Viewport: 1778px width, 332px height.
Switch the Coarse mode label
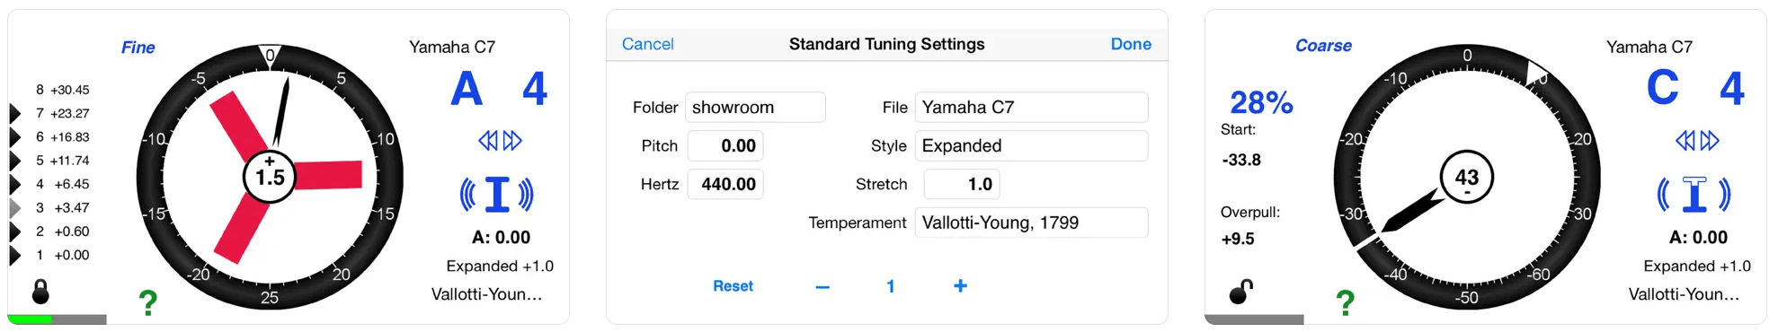(x=1323, y=46)
